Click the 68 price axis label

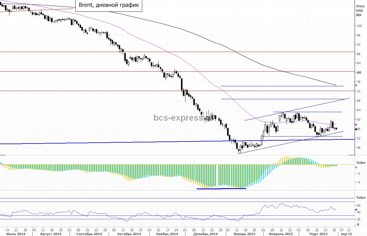click(x=358, y=101)
